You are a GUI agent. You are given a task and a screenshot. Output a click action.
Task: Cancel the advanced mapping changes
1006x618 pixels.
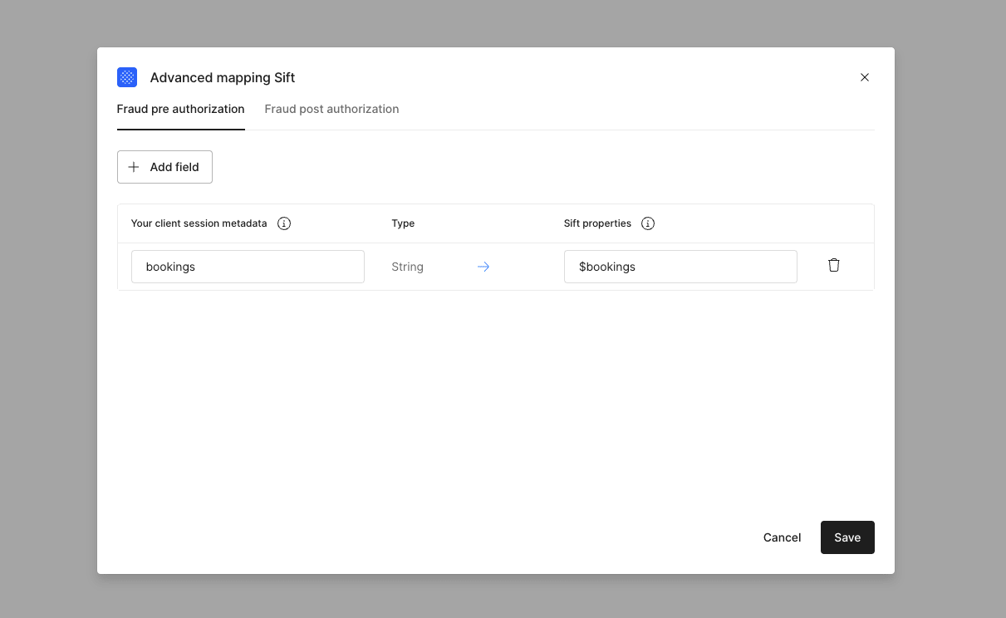click(x=782, y=537)
